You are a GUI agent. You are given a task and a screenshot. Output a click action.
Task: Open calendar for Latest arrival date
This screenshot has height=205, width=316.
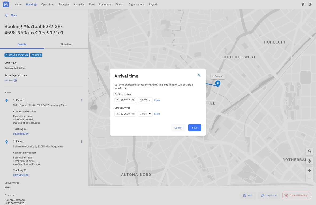[x=133, y=114]
